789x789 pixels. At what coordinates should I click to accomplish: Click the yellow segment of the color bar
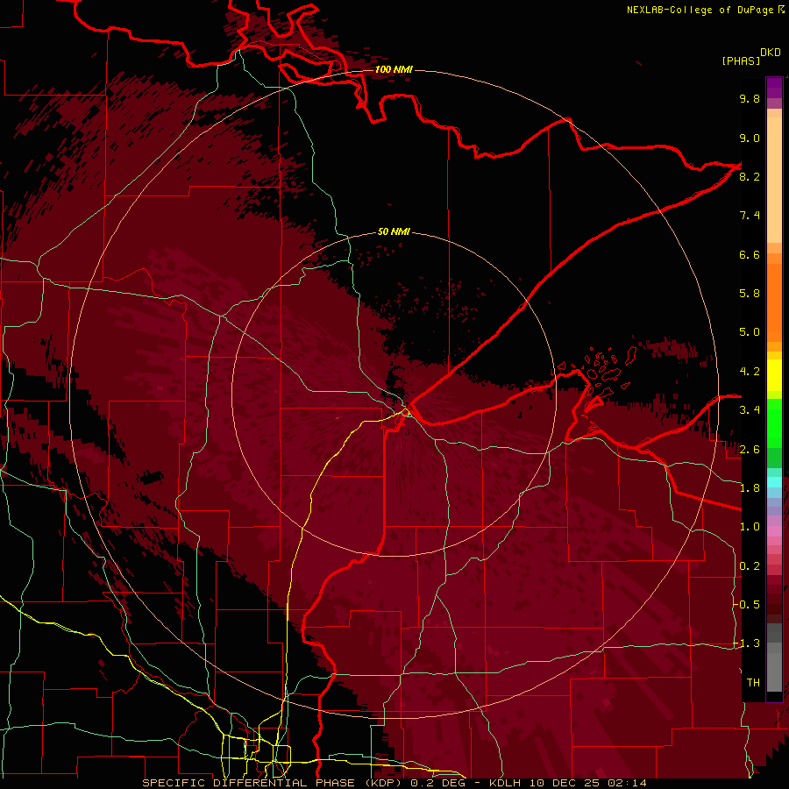point(774,375)
